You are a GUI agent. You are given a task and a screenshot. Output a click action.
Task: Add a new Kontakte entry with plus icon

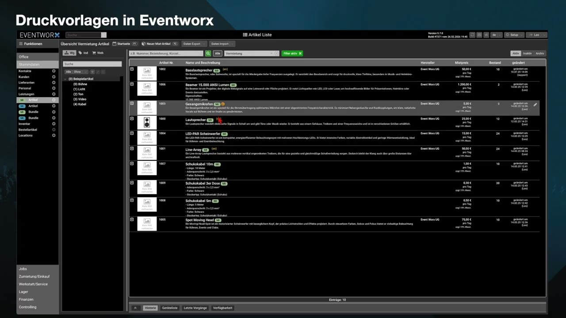tap(54, 71)
